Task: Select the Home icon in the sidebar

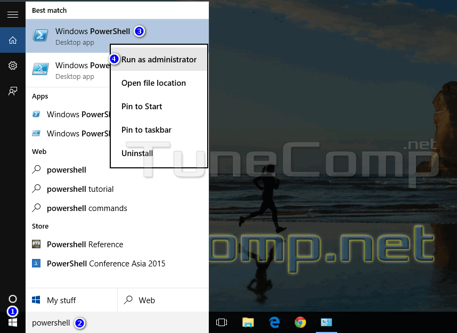Action: [x=13, y=40]
